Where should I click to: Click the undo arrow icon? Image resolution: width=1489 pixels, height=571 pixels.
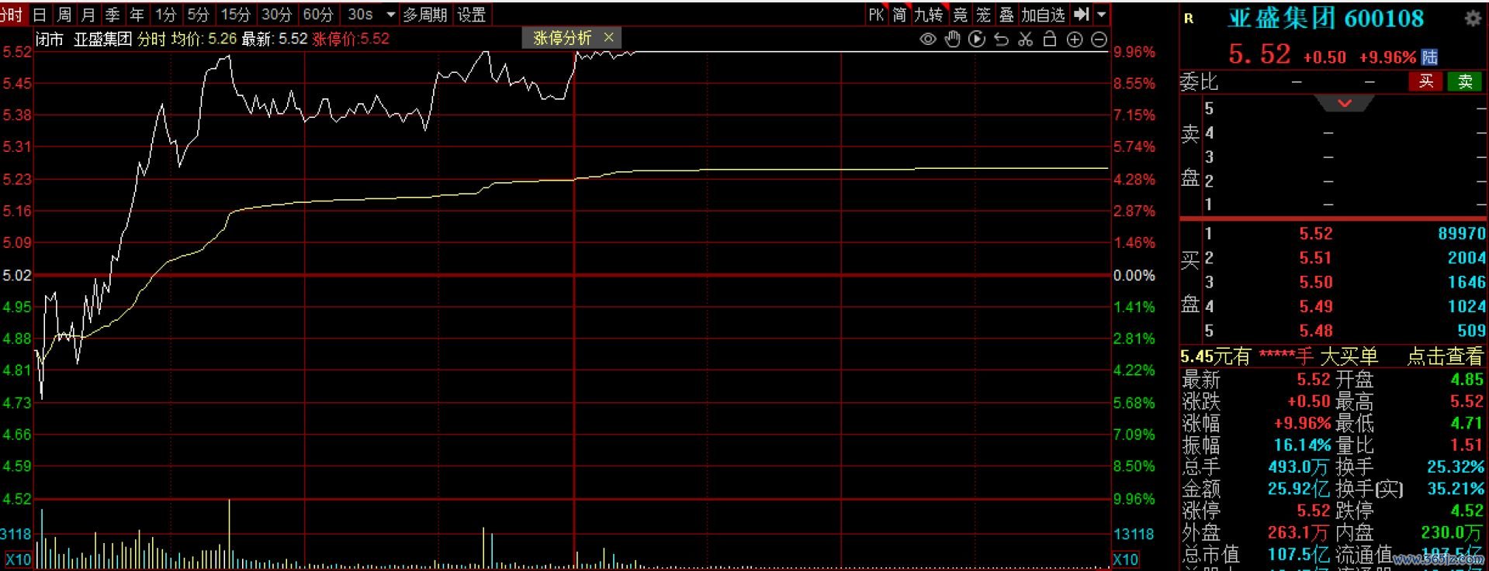pos(1001,39)
